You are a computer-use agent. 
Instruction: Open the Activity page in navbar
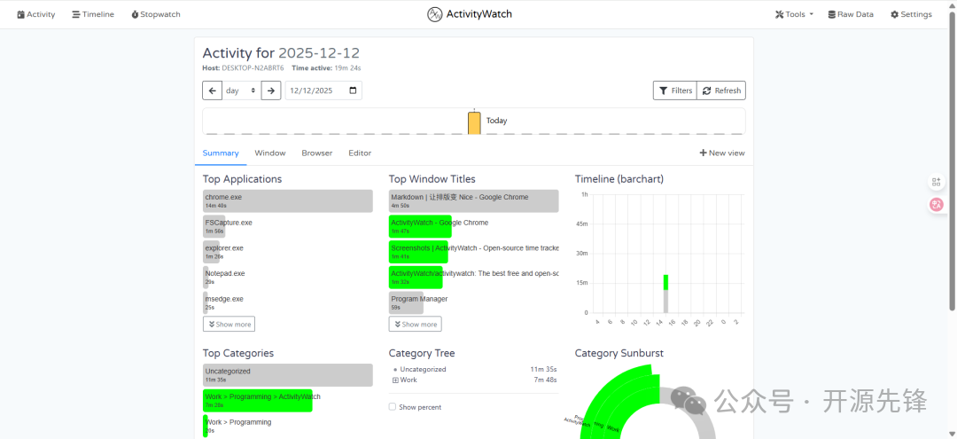pos(36,14)
